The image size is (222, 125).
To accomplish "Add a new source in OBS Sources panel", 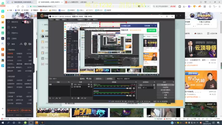I will 72,98.
